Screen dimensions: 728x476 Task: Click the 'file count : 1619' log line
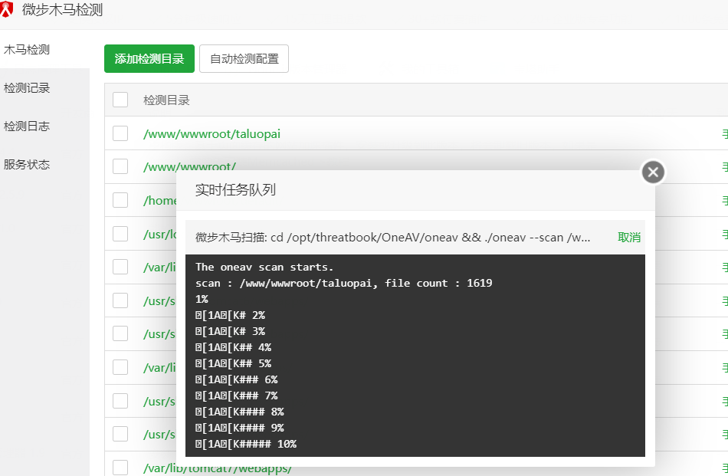pyautogui.click(x=343, y=284)
